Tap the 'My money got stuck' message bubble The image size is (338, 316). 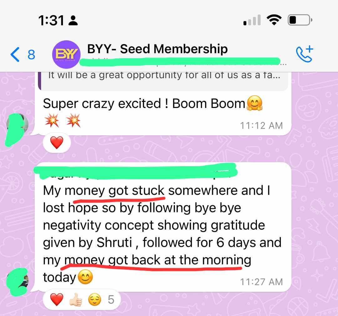(x=163, y=227)
